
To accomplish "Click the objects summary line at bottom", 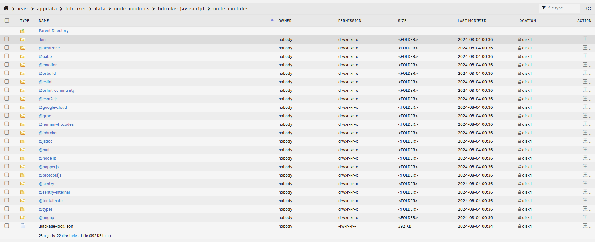I will tap(75, 236).
